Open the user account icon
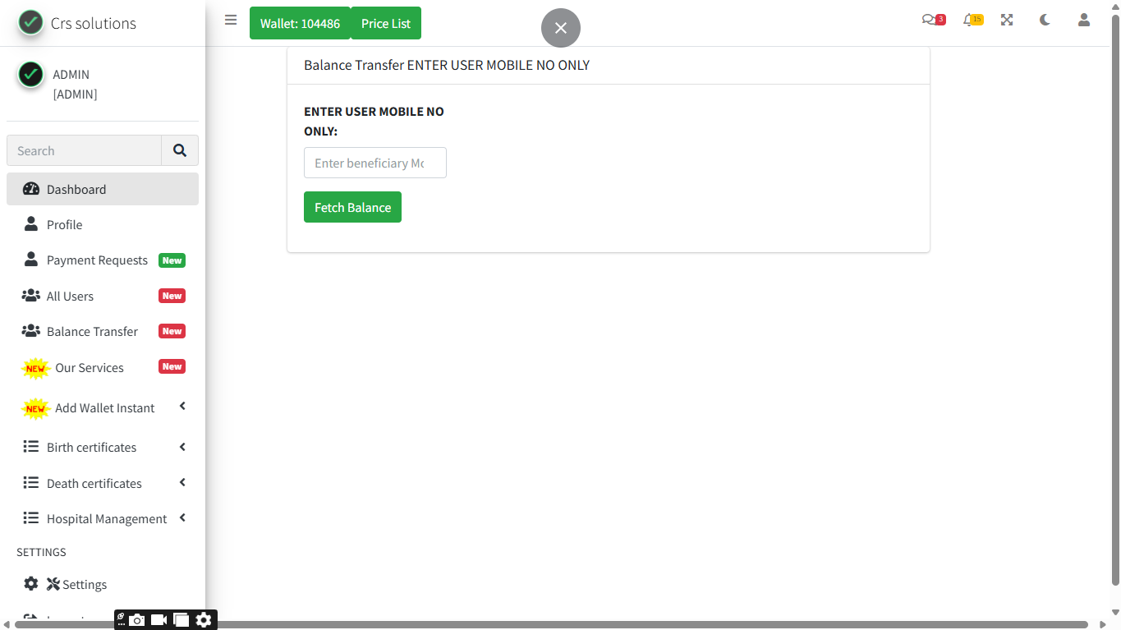1121x630 pixels. click(x=1084, y=21)
